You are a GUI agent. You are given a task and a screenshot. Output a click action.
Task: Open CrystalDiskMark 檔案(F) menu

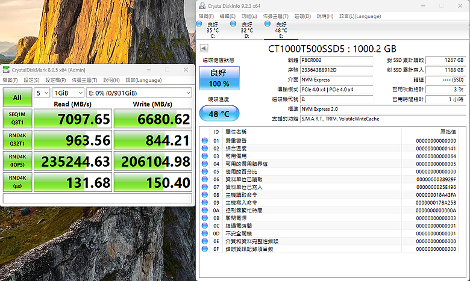[10, 80]
